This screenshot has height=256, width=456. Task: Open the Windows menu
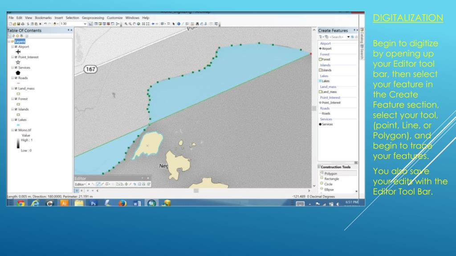coord(132,18)
